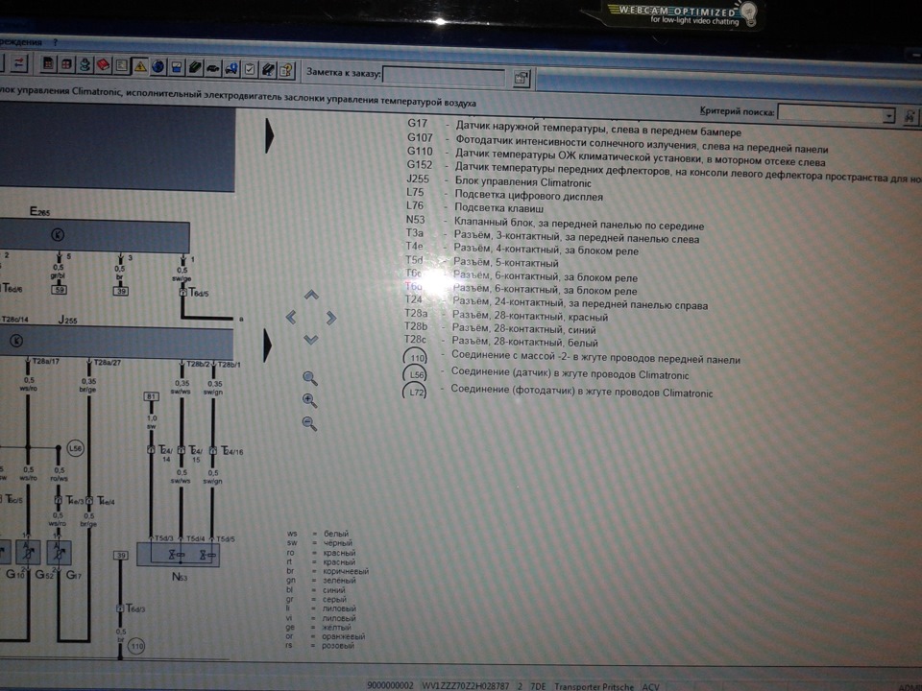The height and width of the screenshot is (691, 922).
Task: Click the circled L72 connection legend
Action: [x=415, y=392]
